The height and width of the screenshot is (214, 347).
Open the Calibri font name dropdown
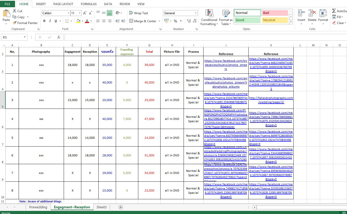click(x=68, y=13)
